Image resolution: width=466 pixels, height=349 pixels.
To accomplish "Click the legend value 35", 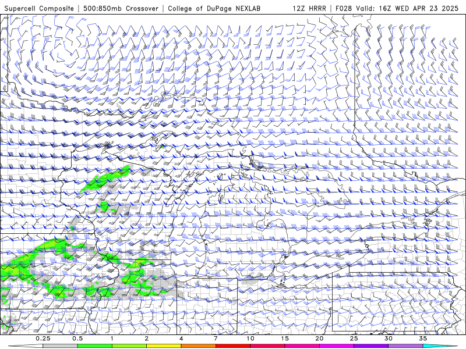I will (x=423, y=339).
